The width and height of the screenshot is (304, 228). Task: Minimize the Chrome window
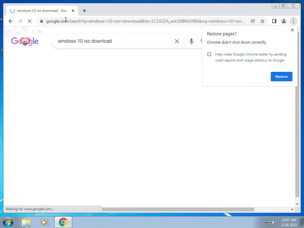click(276, 6)
